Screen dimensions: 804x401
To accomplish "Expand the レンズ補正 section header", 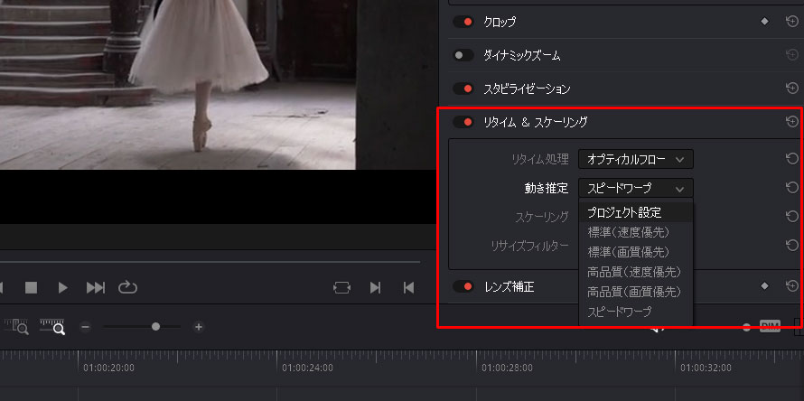I will click(509, 286).
